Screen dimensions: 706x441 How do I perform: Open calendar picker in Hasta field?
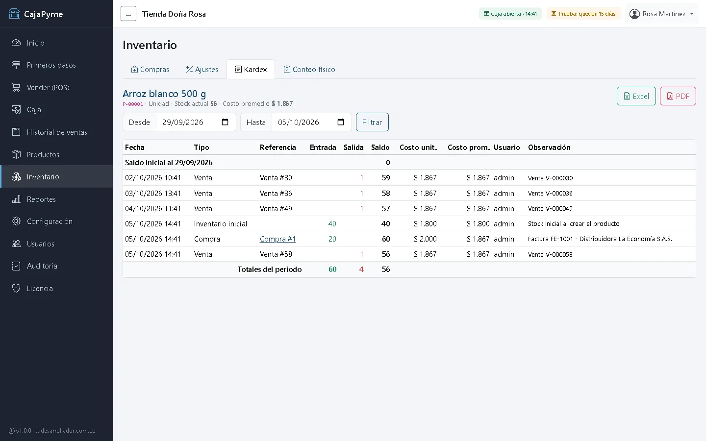pyautogui.click(x=341, y=122)
